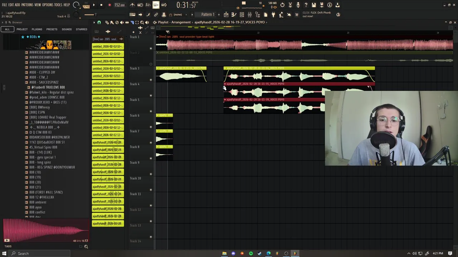
Task: Mute Track 9 via its green dot
Action: tap(151, 174)
